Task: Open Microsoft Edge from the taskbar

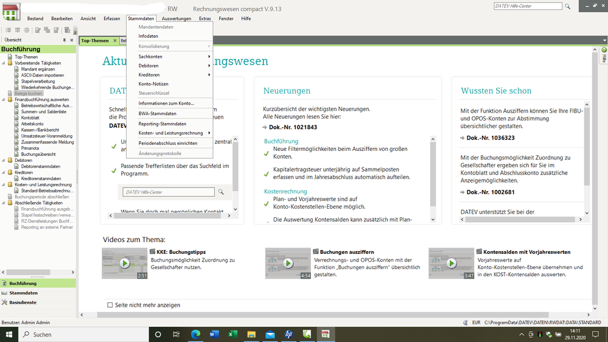Action: [195, 334]
